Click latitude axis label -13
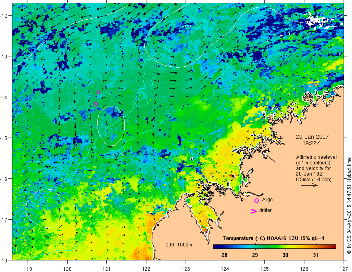 pos(4,56)
